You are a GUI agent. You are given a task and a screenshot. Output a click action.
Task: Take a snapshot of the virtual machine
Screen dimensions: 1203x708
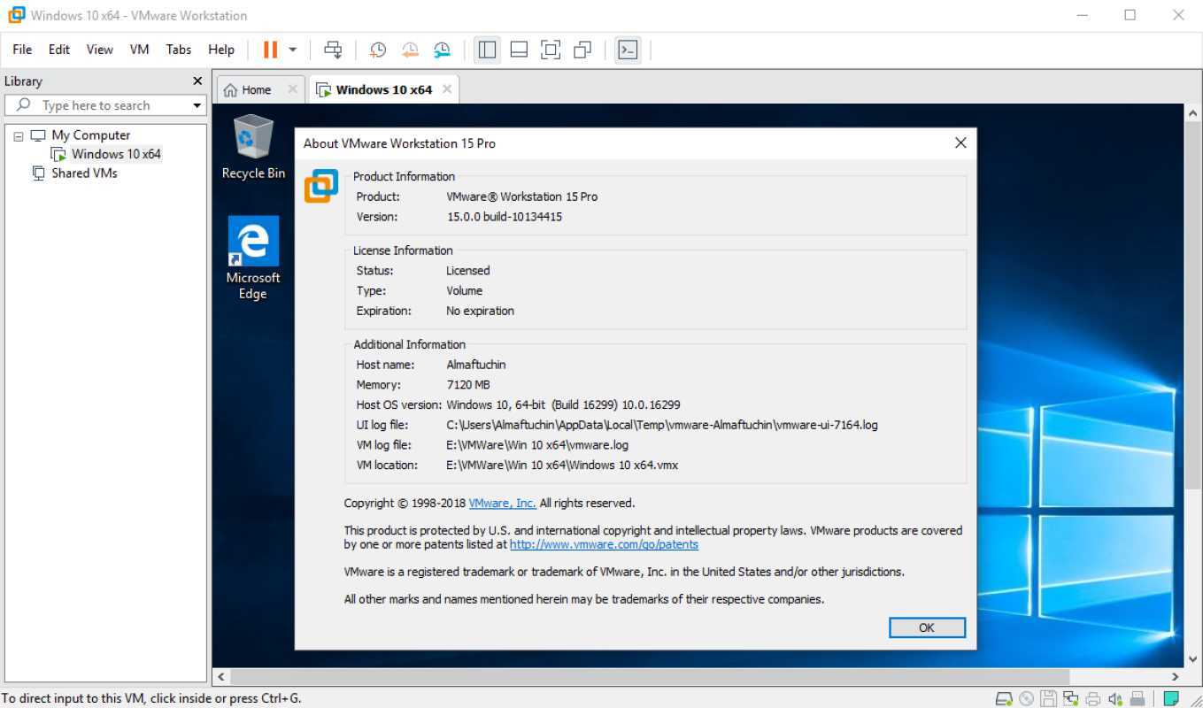(378, 50)
